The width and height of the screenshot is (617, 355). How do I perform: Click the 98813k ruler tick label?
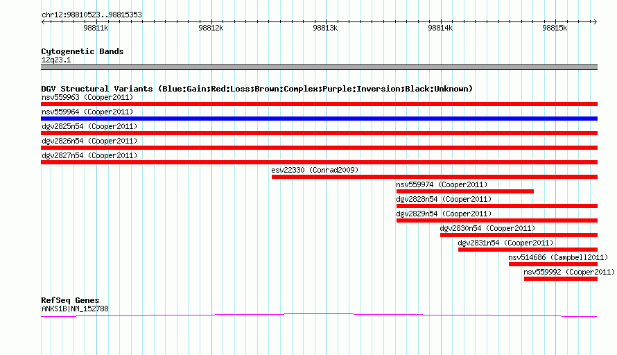pyautogui.click(x=325, y=28)
